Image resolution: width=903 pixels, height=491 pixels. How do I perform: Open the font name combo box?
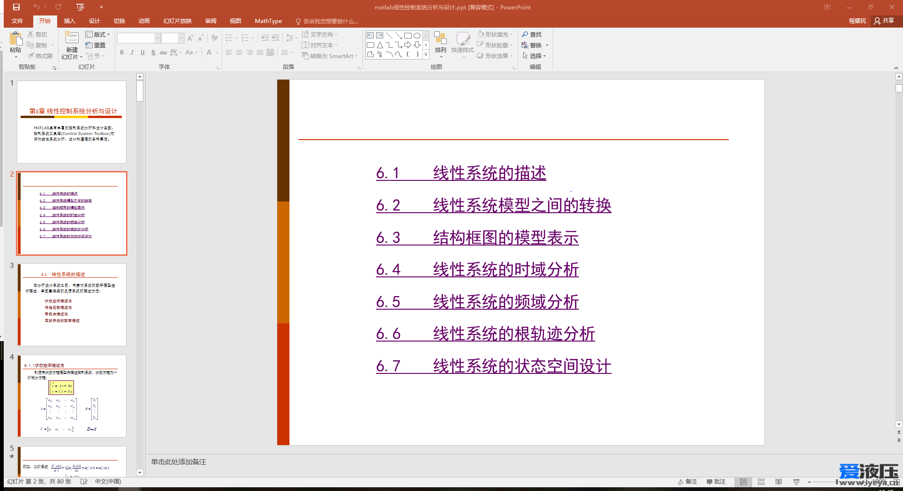pyautogui.click(x=139, y=38)
